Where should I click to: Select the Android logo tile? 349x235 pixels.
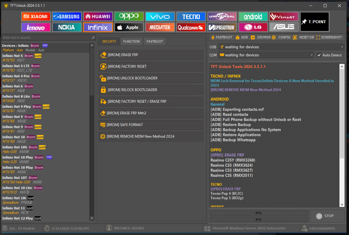coord(253,16)
